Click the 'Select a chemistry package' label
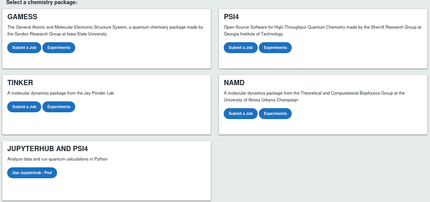The image size is (430, 202). pos(42,3)
